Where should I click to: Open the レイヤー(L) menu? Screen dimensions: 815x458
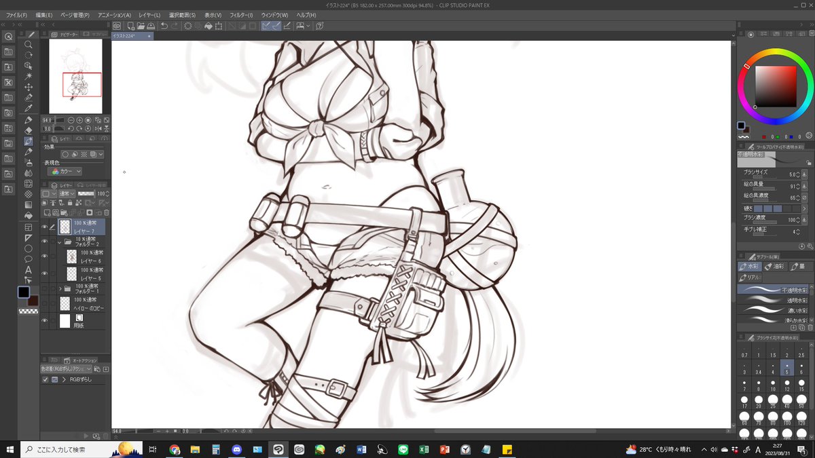(x=149, y=14)
